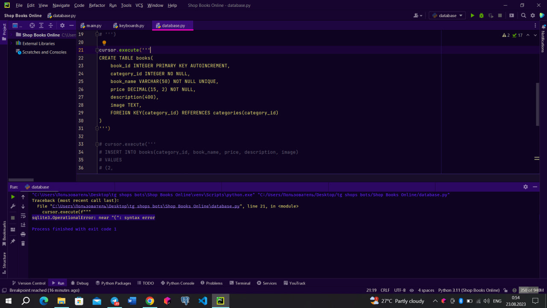Go to next highlighted error arrow
The width and height of the screenshot is (547, 308).
535,35
